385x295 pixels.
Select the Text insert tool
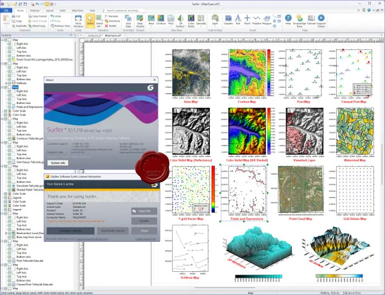coord(237,20)
